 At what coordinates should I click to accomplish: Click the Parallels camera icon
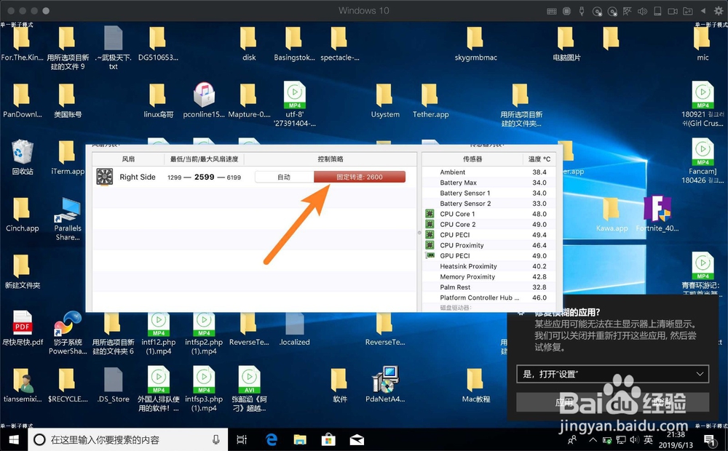(x=673, y=11)
